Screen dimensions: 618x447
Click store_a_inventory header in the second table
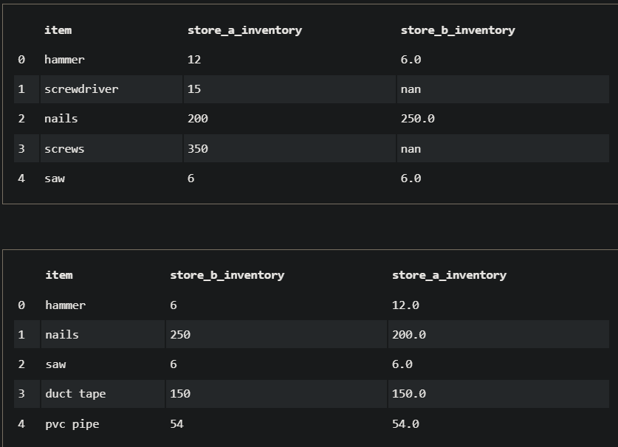click(x=449, y=275)
